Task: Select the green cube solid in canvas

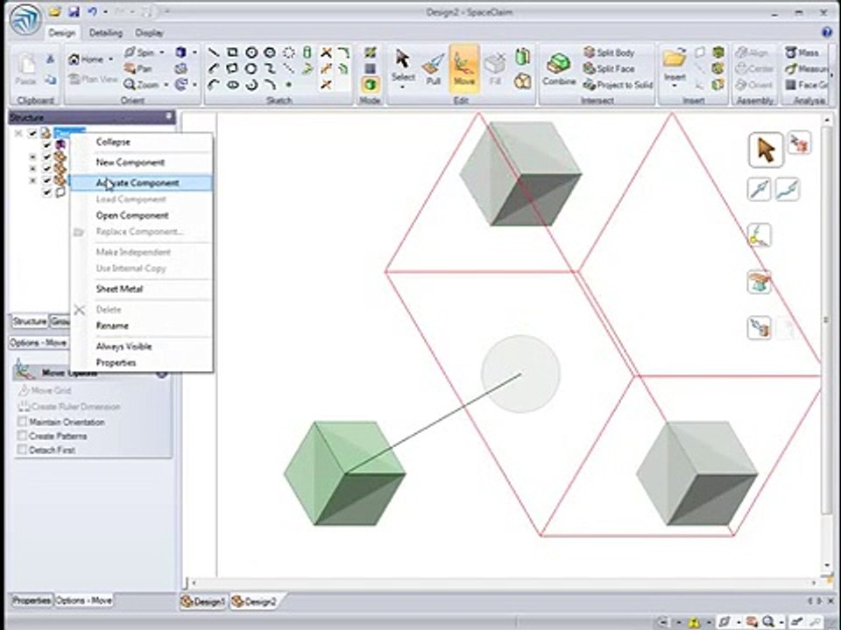Action: 345,473
